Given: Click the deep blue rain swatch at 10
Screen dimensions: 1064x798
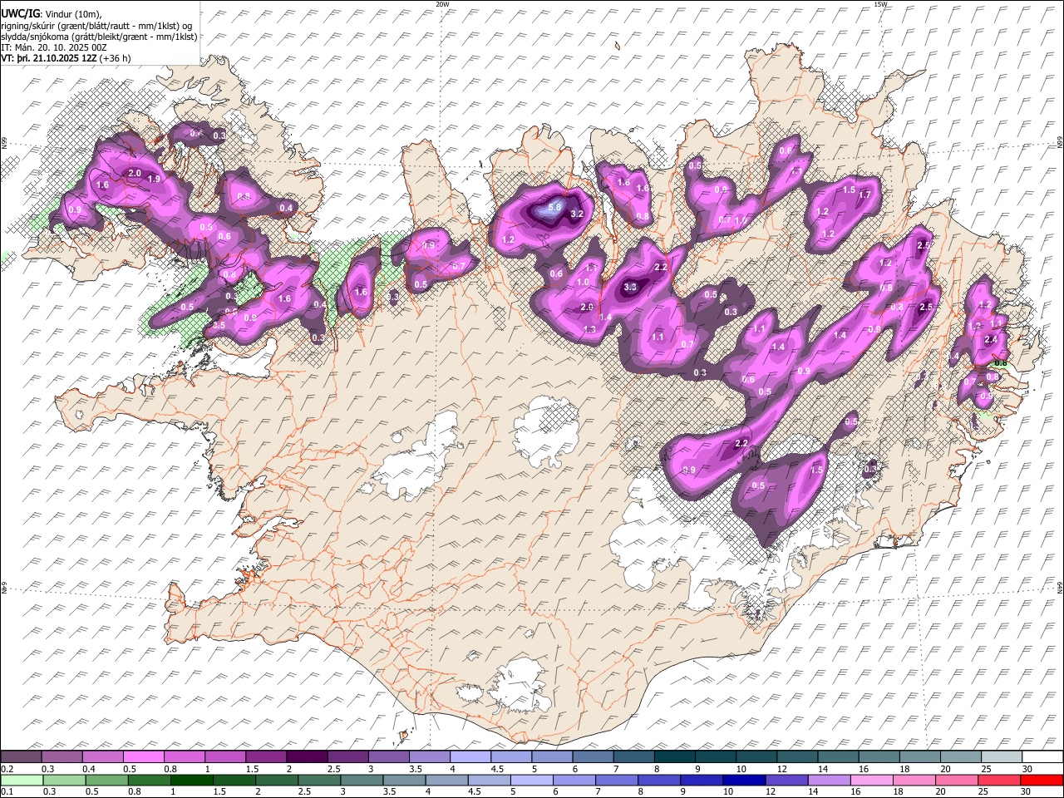Looking at the screenshot, I should pos(743,780).
